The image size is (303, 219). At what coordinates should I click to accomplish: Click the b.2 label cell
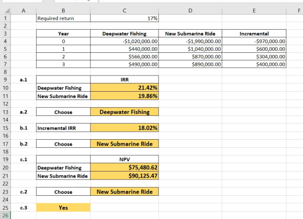23,143
